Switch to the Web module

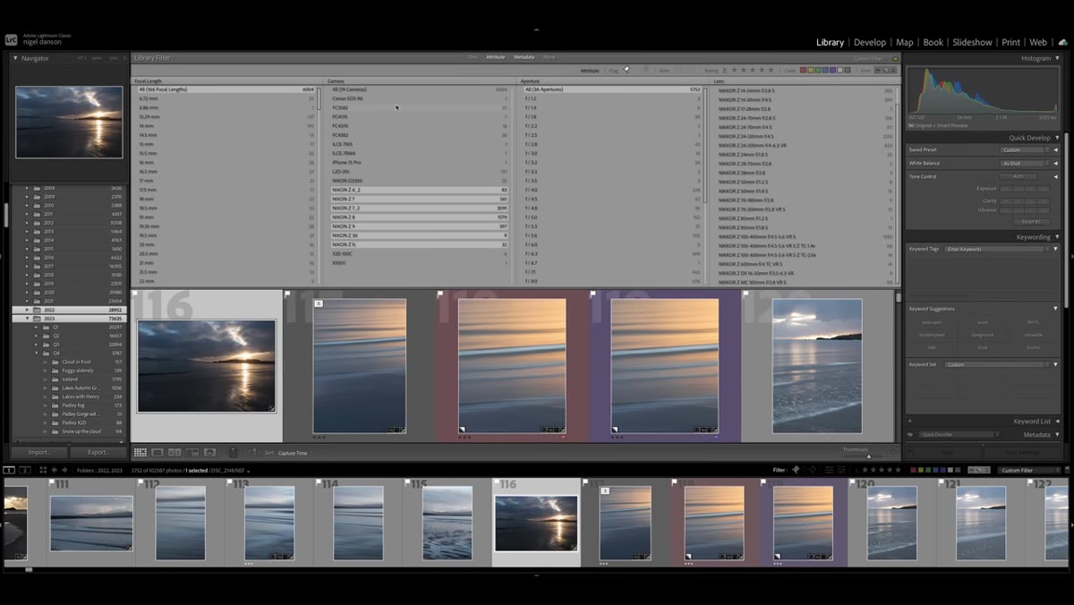(1038, 42)
